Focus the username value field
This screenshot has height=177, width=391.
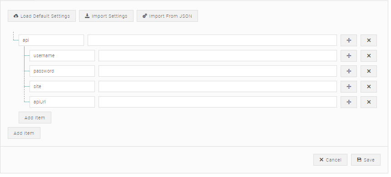tap(218, 55)
